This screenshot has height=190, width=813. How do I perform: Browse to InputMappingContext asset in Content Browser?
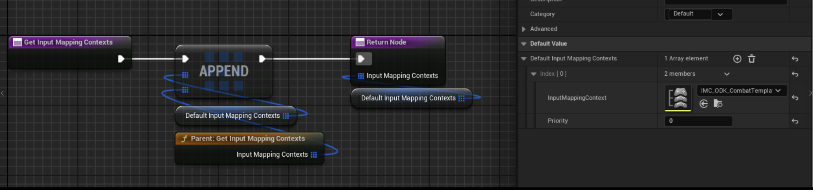[x=718, y=104]
